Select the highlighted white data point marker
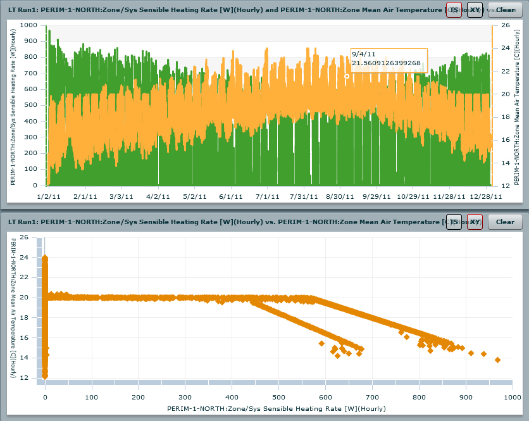Screen dimensions: 529x421 (x=347, y=75)
